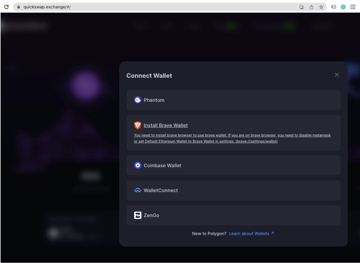View site security via the lock icon
The height and width of the screenshot is (263, 360).
19,7
